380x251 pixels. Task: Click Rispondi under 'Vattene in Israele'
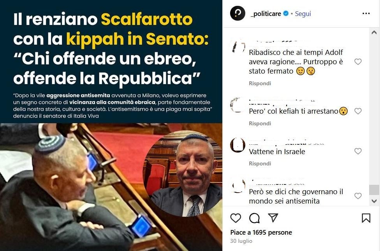tap(260, 163)
